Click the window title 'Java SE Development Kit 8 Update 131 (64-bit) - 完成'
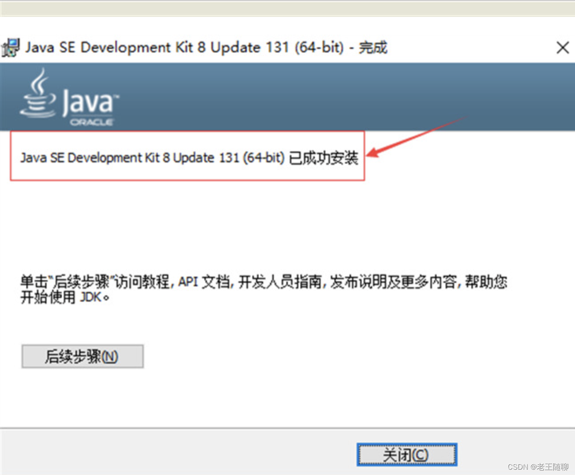Image resolution: width=575 pixels, height=475 pixels. click(206, 47)
